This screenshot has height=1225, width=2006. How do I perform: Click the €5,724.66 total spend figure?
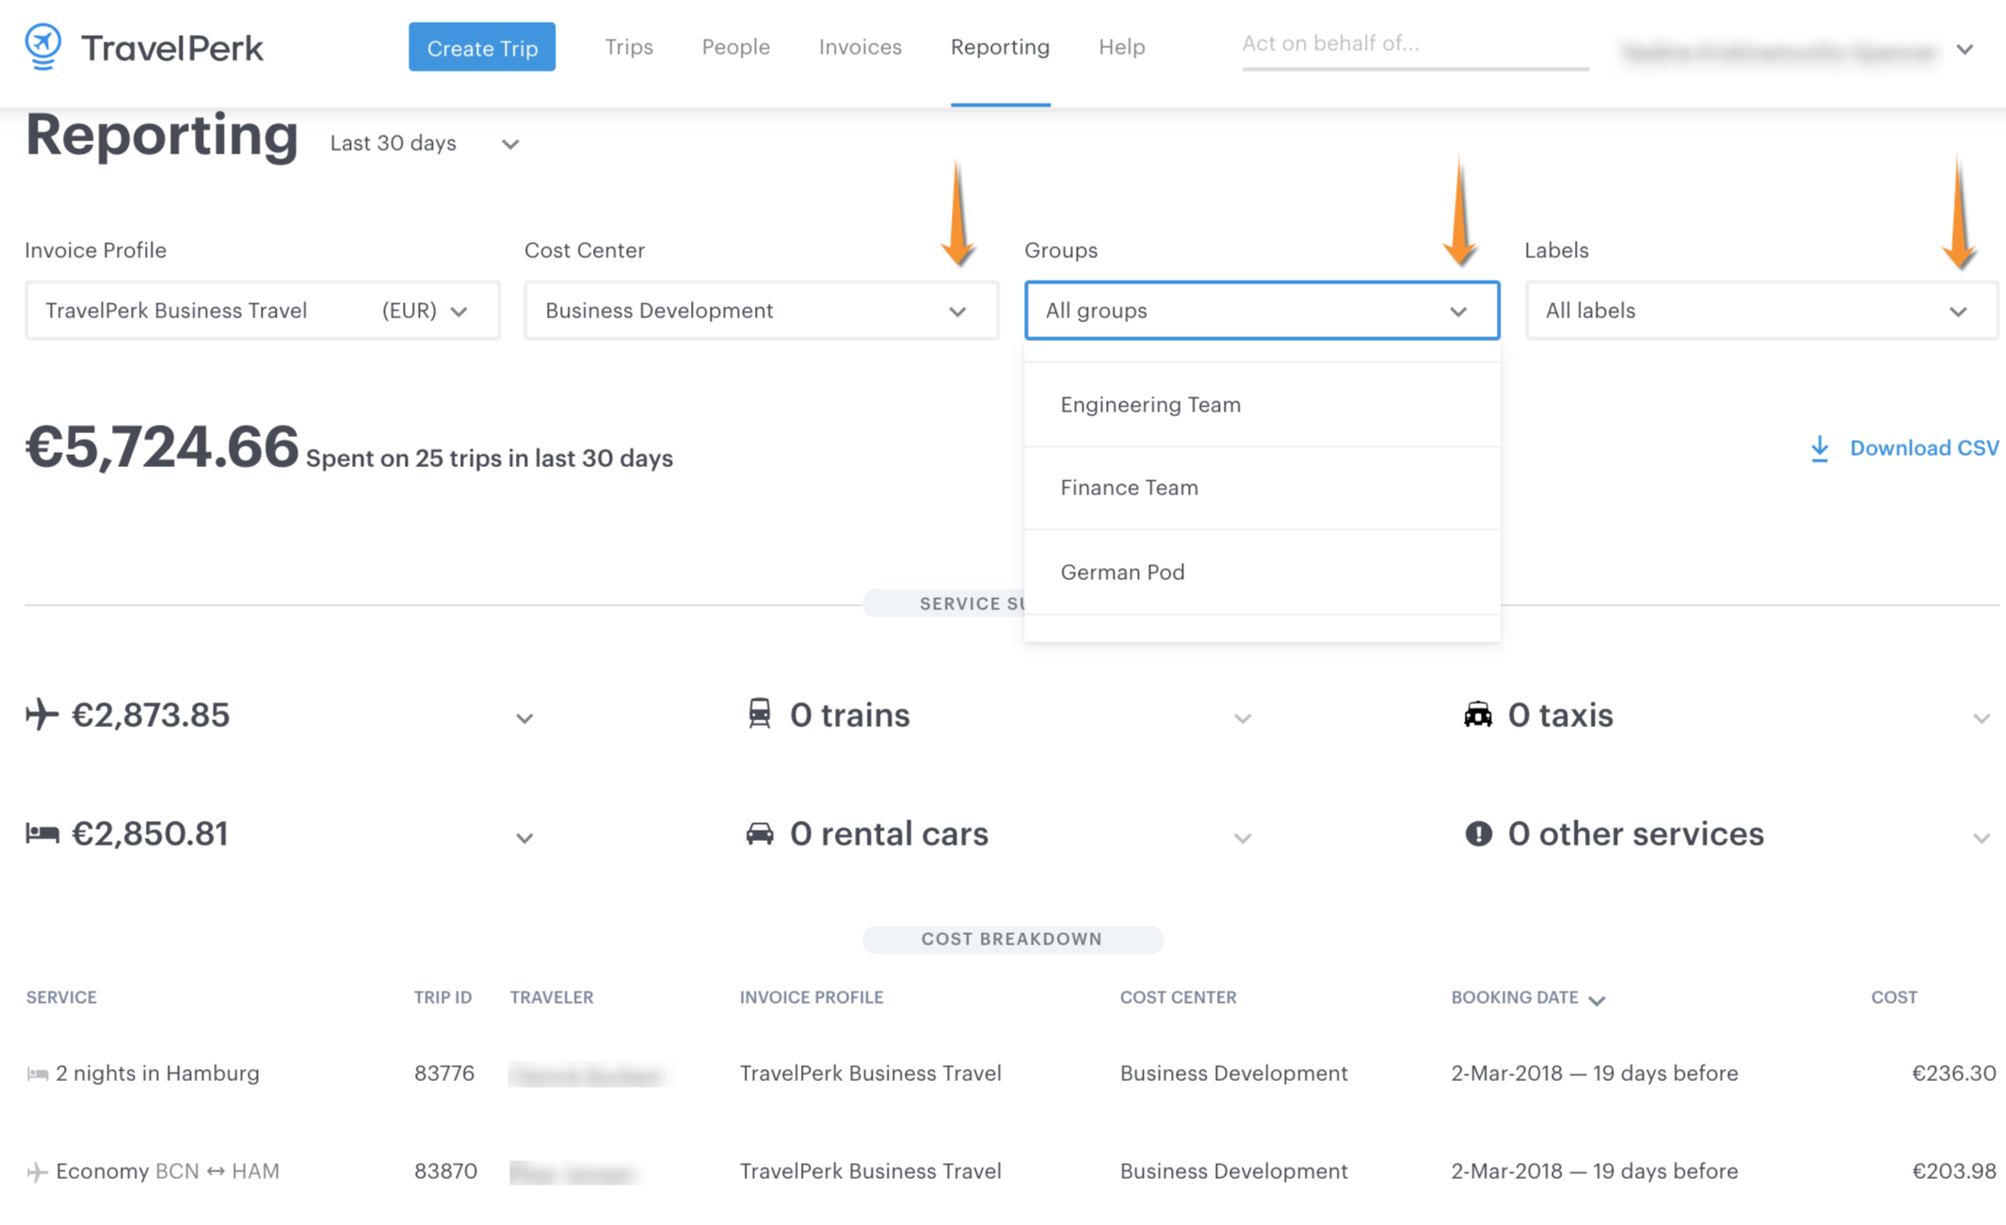pos(161,446)
